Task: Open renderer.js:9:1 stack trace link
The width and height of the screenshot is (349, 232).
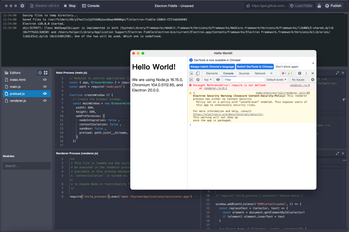Action: [x=216, y=89]
